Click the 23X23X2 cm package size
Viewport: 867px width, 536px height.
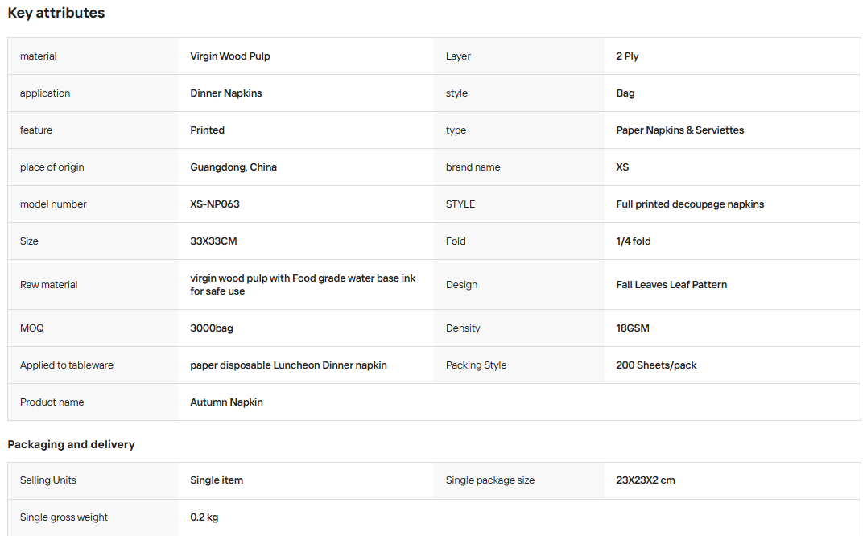click(646, 480)
